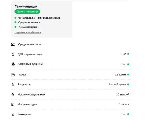Click the 10 записей service history value
The image size is (160, 120).
(x=123, y=94)
